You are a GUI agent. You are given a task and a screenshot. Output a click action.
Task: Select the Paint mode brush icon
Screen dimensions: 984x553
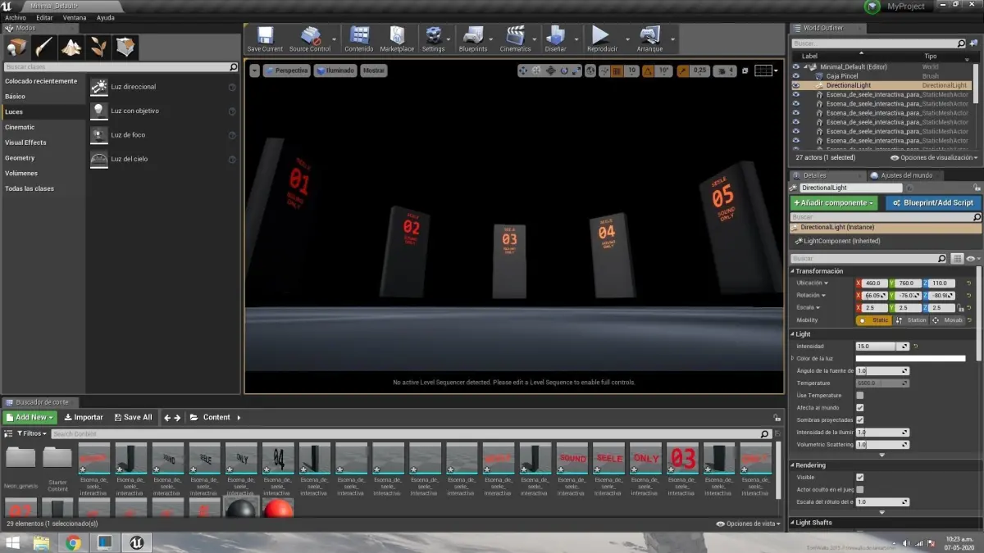[43, 48]
